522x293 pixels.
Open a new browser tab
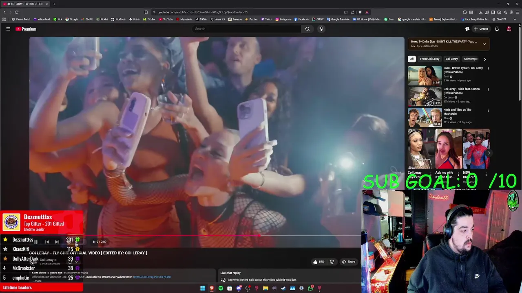(x=54, y=4)
